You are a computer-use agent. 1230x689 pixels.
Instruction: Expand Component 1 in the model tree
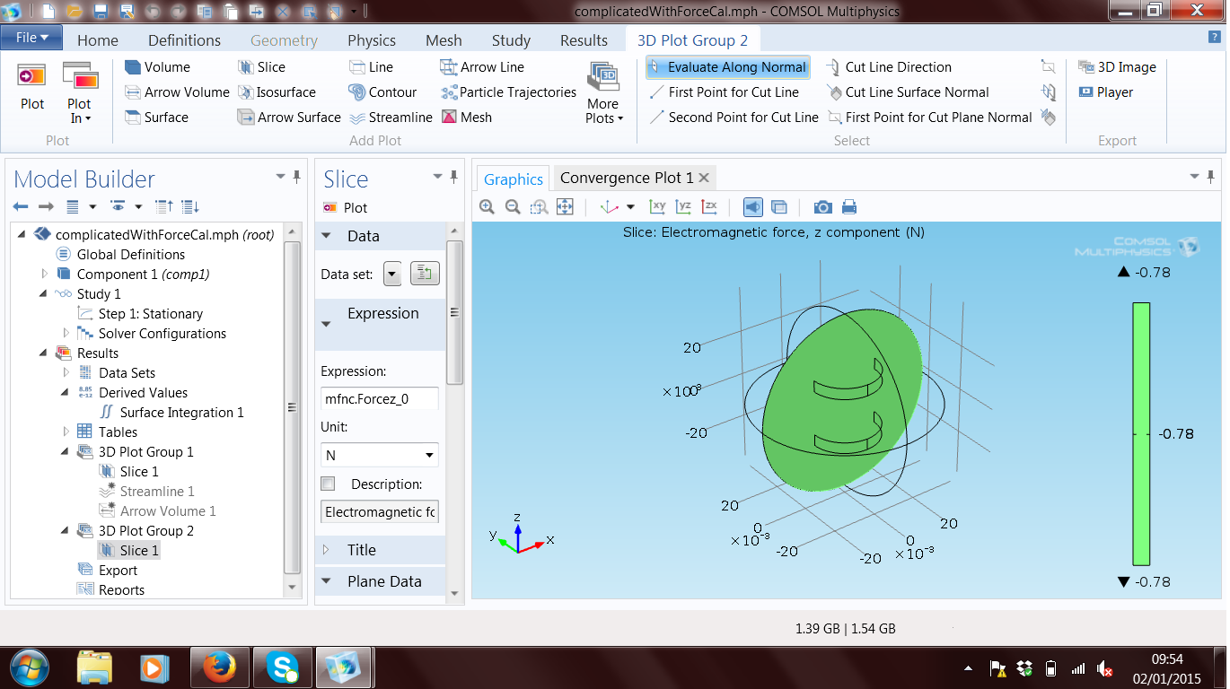point(45,275)
